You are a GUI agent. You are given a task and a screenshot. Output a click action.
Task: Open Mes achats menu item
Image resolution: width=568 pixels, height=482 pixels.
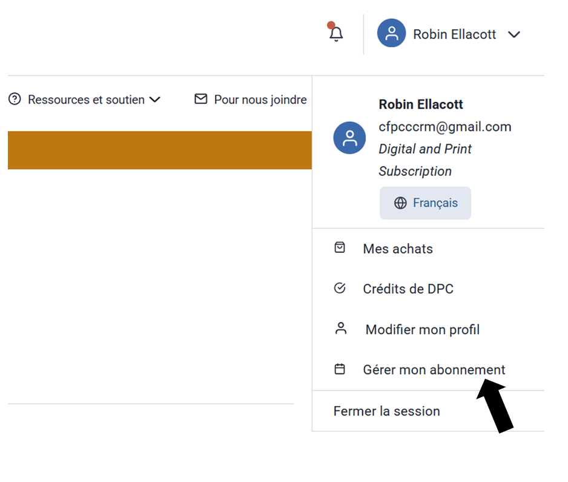point(398,249)
